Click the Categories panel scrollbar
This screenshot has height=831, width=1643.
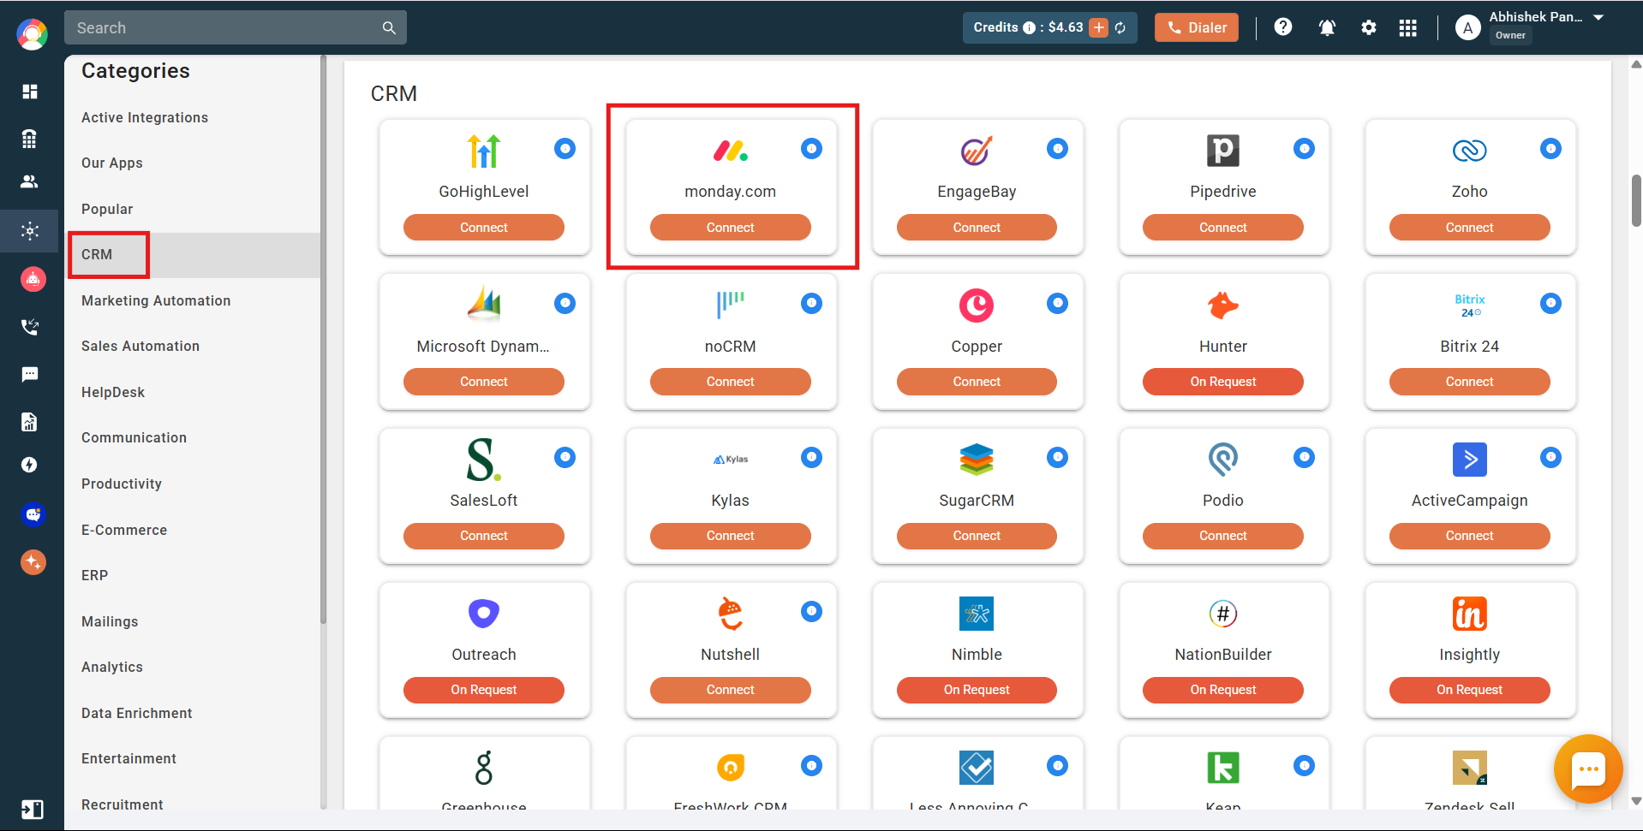tap(323, 340)
